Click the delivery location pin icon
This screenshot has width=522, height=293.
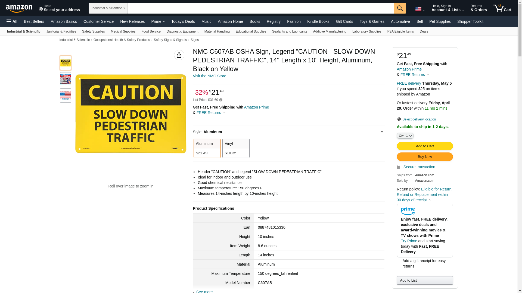[399, 120]
